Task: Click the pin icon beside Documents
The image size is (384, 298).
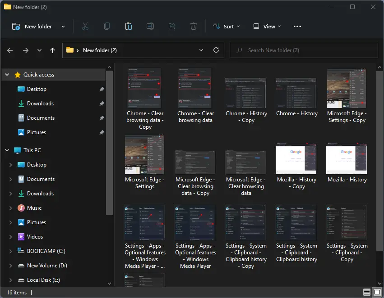Action: click(102, 118)
